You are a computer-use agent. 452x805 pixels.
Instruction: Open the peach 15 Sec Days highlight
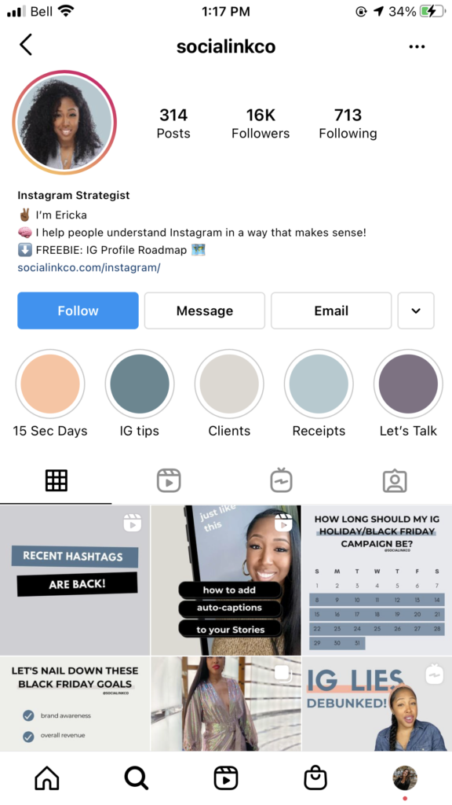point(50,384)
